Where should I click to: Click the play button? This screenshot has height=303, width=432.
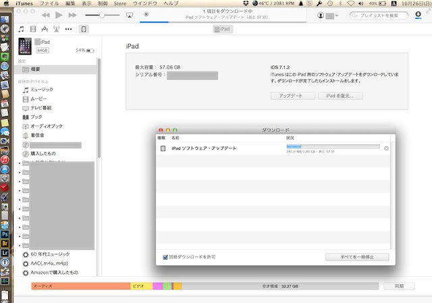(x=59, y=15)
